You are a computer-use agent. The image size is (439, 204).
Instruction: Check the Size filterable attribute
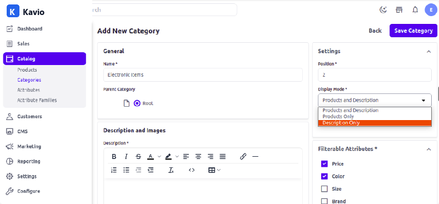pos(324,189)
